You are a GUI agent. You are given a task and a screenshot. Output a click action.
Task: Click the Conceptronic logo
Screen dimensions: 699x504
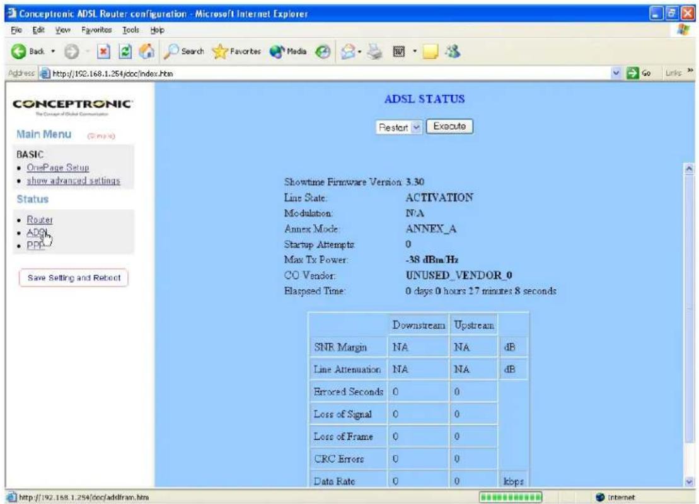click(72, 106)
